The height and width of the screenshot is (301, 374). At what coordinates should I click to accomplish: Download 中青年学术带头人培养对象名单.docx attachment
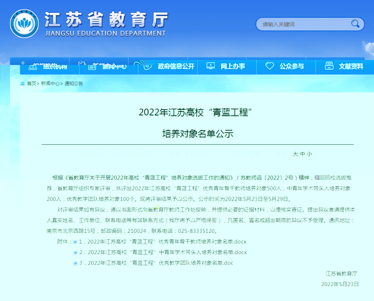[x=163, y=252]
